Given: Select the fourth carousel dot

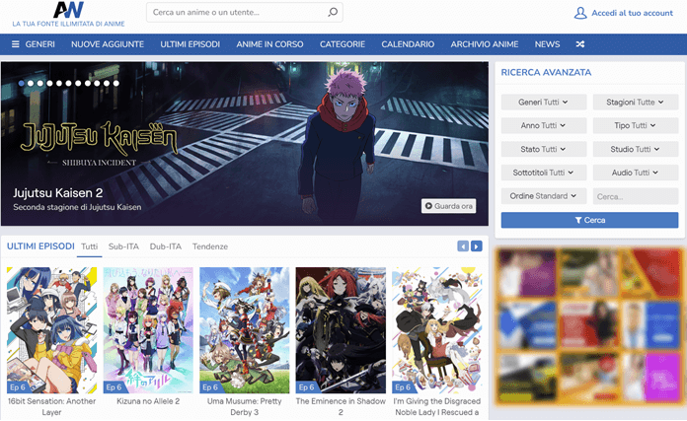Looking at the screenshot, I should tap(49, 83).
